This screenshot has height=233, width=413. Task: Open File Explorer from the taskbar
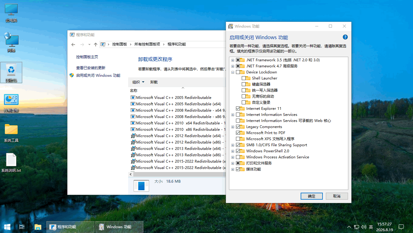coord(38,227)
